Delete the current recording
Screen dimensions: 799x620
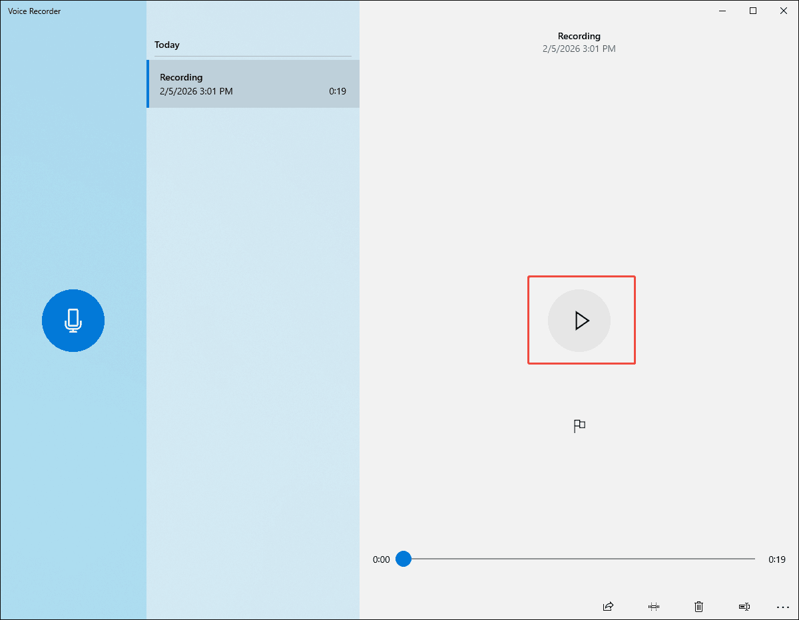point(698,606)
